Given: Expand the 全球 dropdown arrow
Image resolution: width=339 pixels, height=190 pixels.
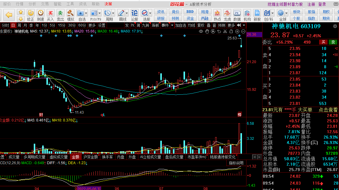Looking at the screenshot, I should tap(286, 13).
